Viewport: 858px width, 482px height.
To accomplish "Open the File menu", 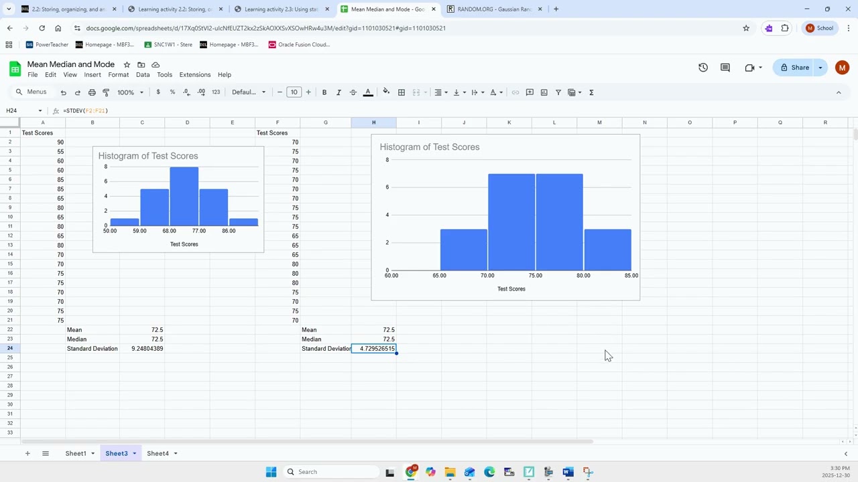I will 32,75.
